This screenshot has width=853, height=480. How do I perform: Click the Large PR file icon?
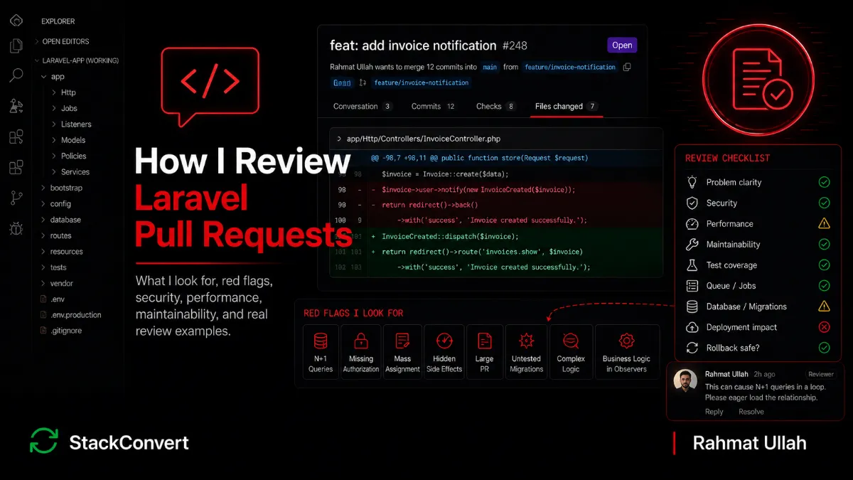pos(485,340)
